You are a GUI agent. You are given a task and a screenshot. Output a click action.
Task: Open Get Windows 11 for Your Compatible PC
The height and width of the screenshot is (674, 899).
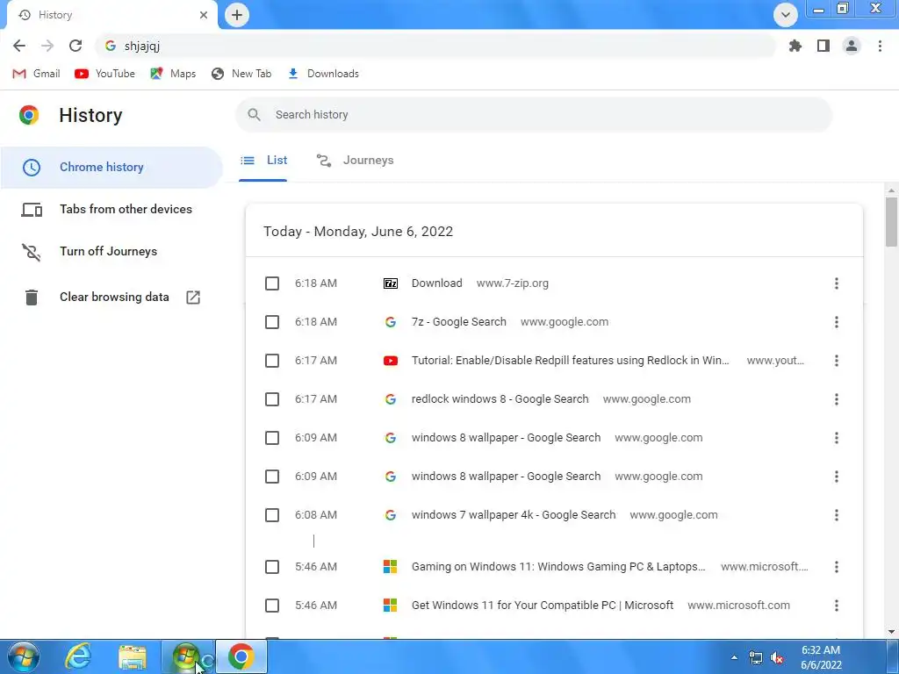[543, 606]
